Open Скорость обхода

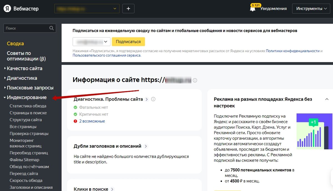[x=26, y=180]
